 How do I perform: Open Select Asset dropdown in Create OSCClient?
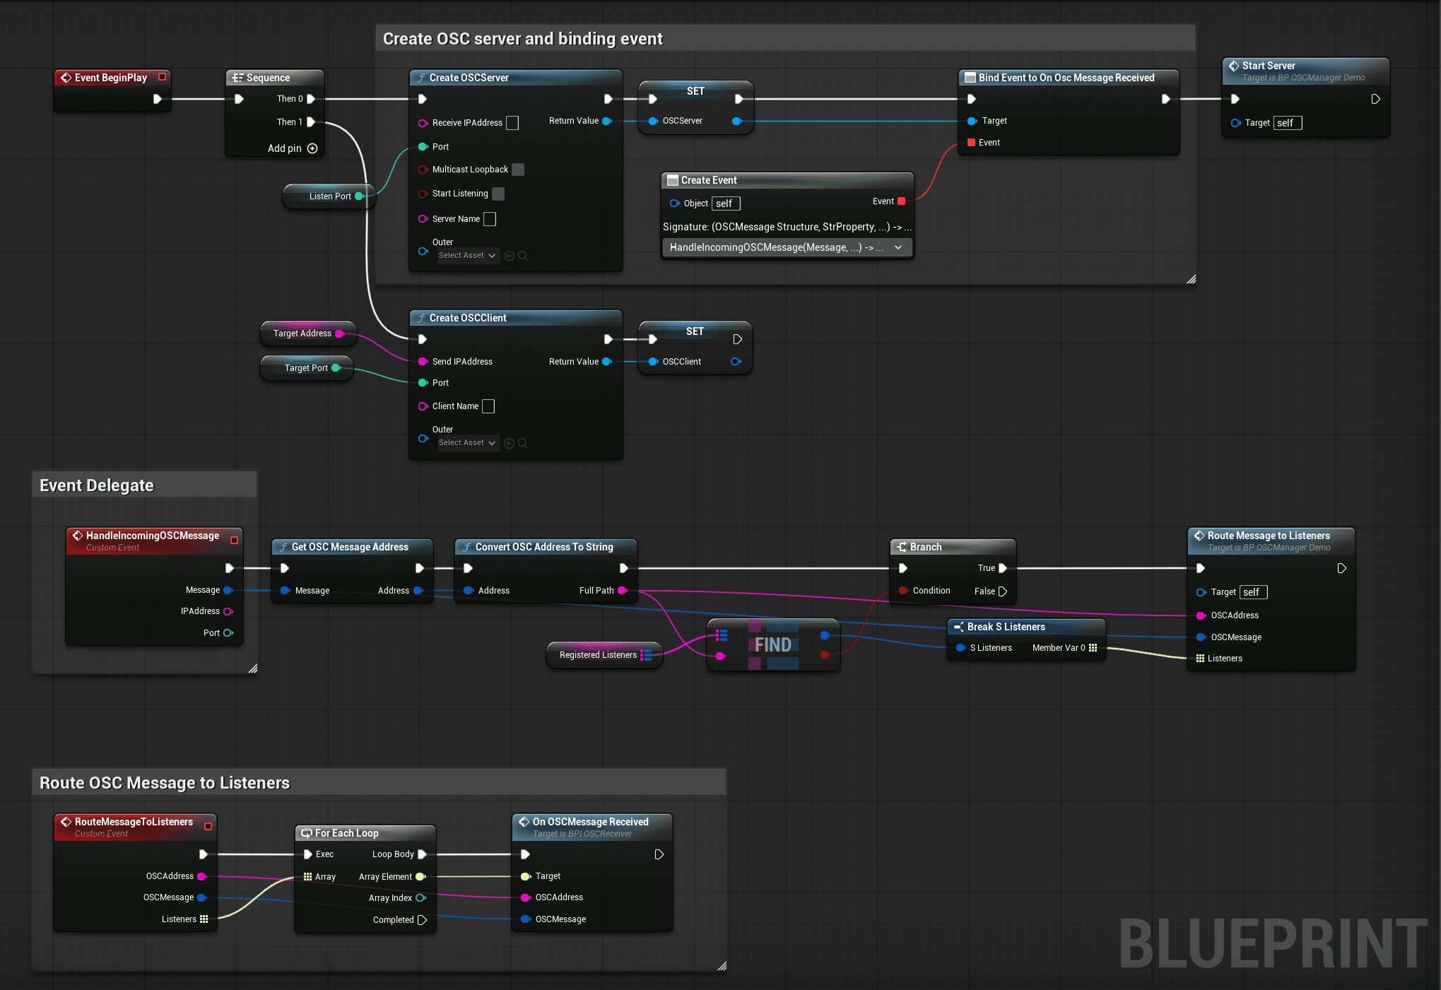pos(467,443)
